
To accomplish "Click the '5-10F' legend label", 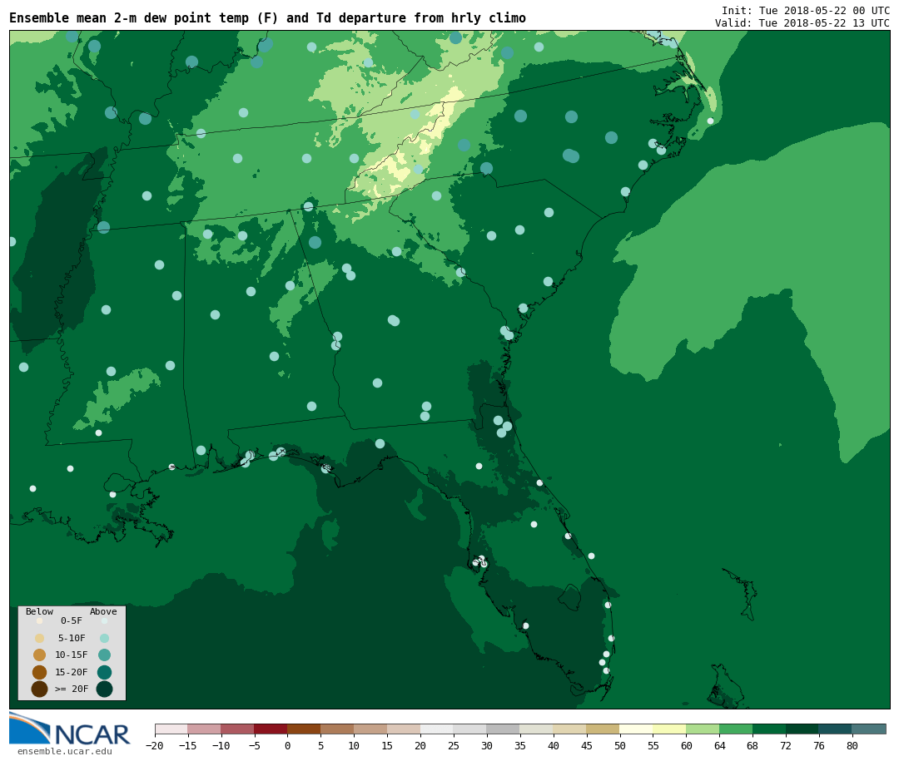I will (x=72, y=638).
